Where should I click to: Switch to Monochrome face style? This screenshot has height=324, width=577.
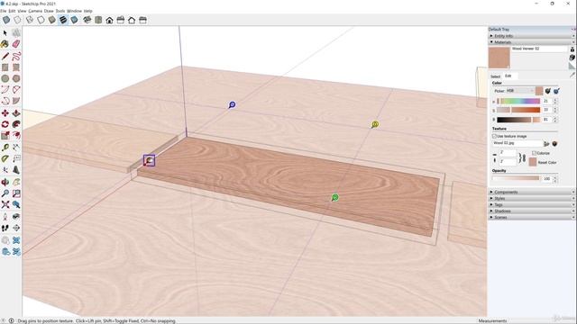(x=74, y=20)
